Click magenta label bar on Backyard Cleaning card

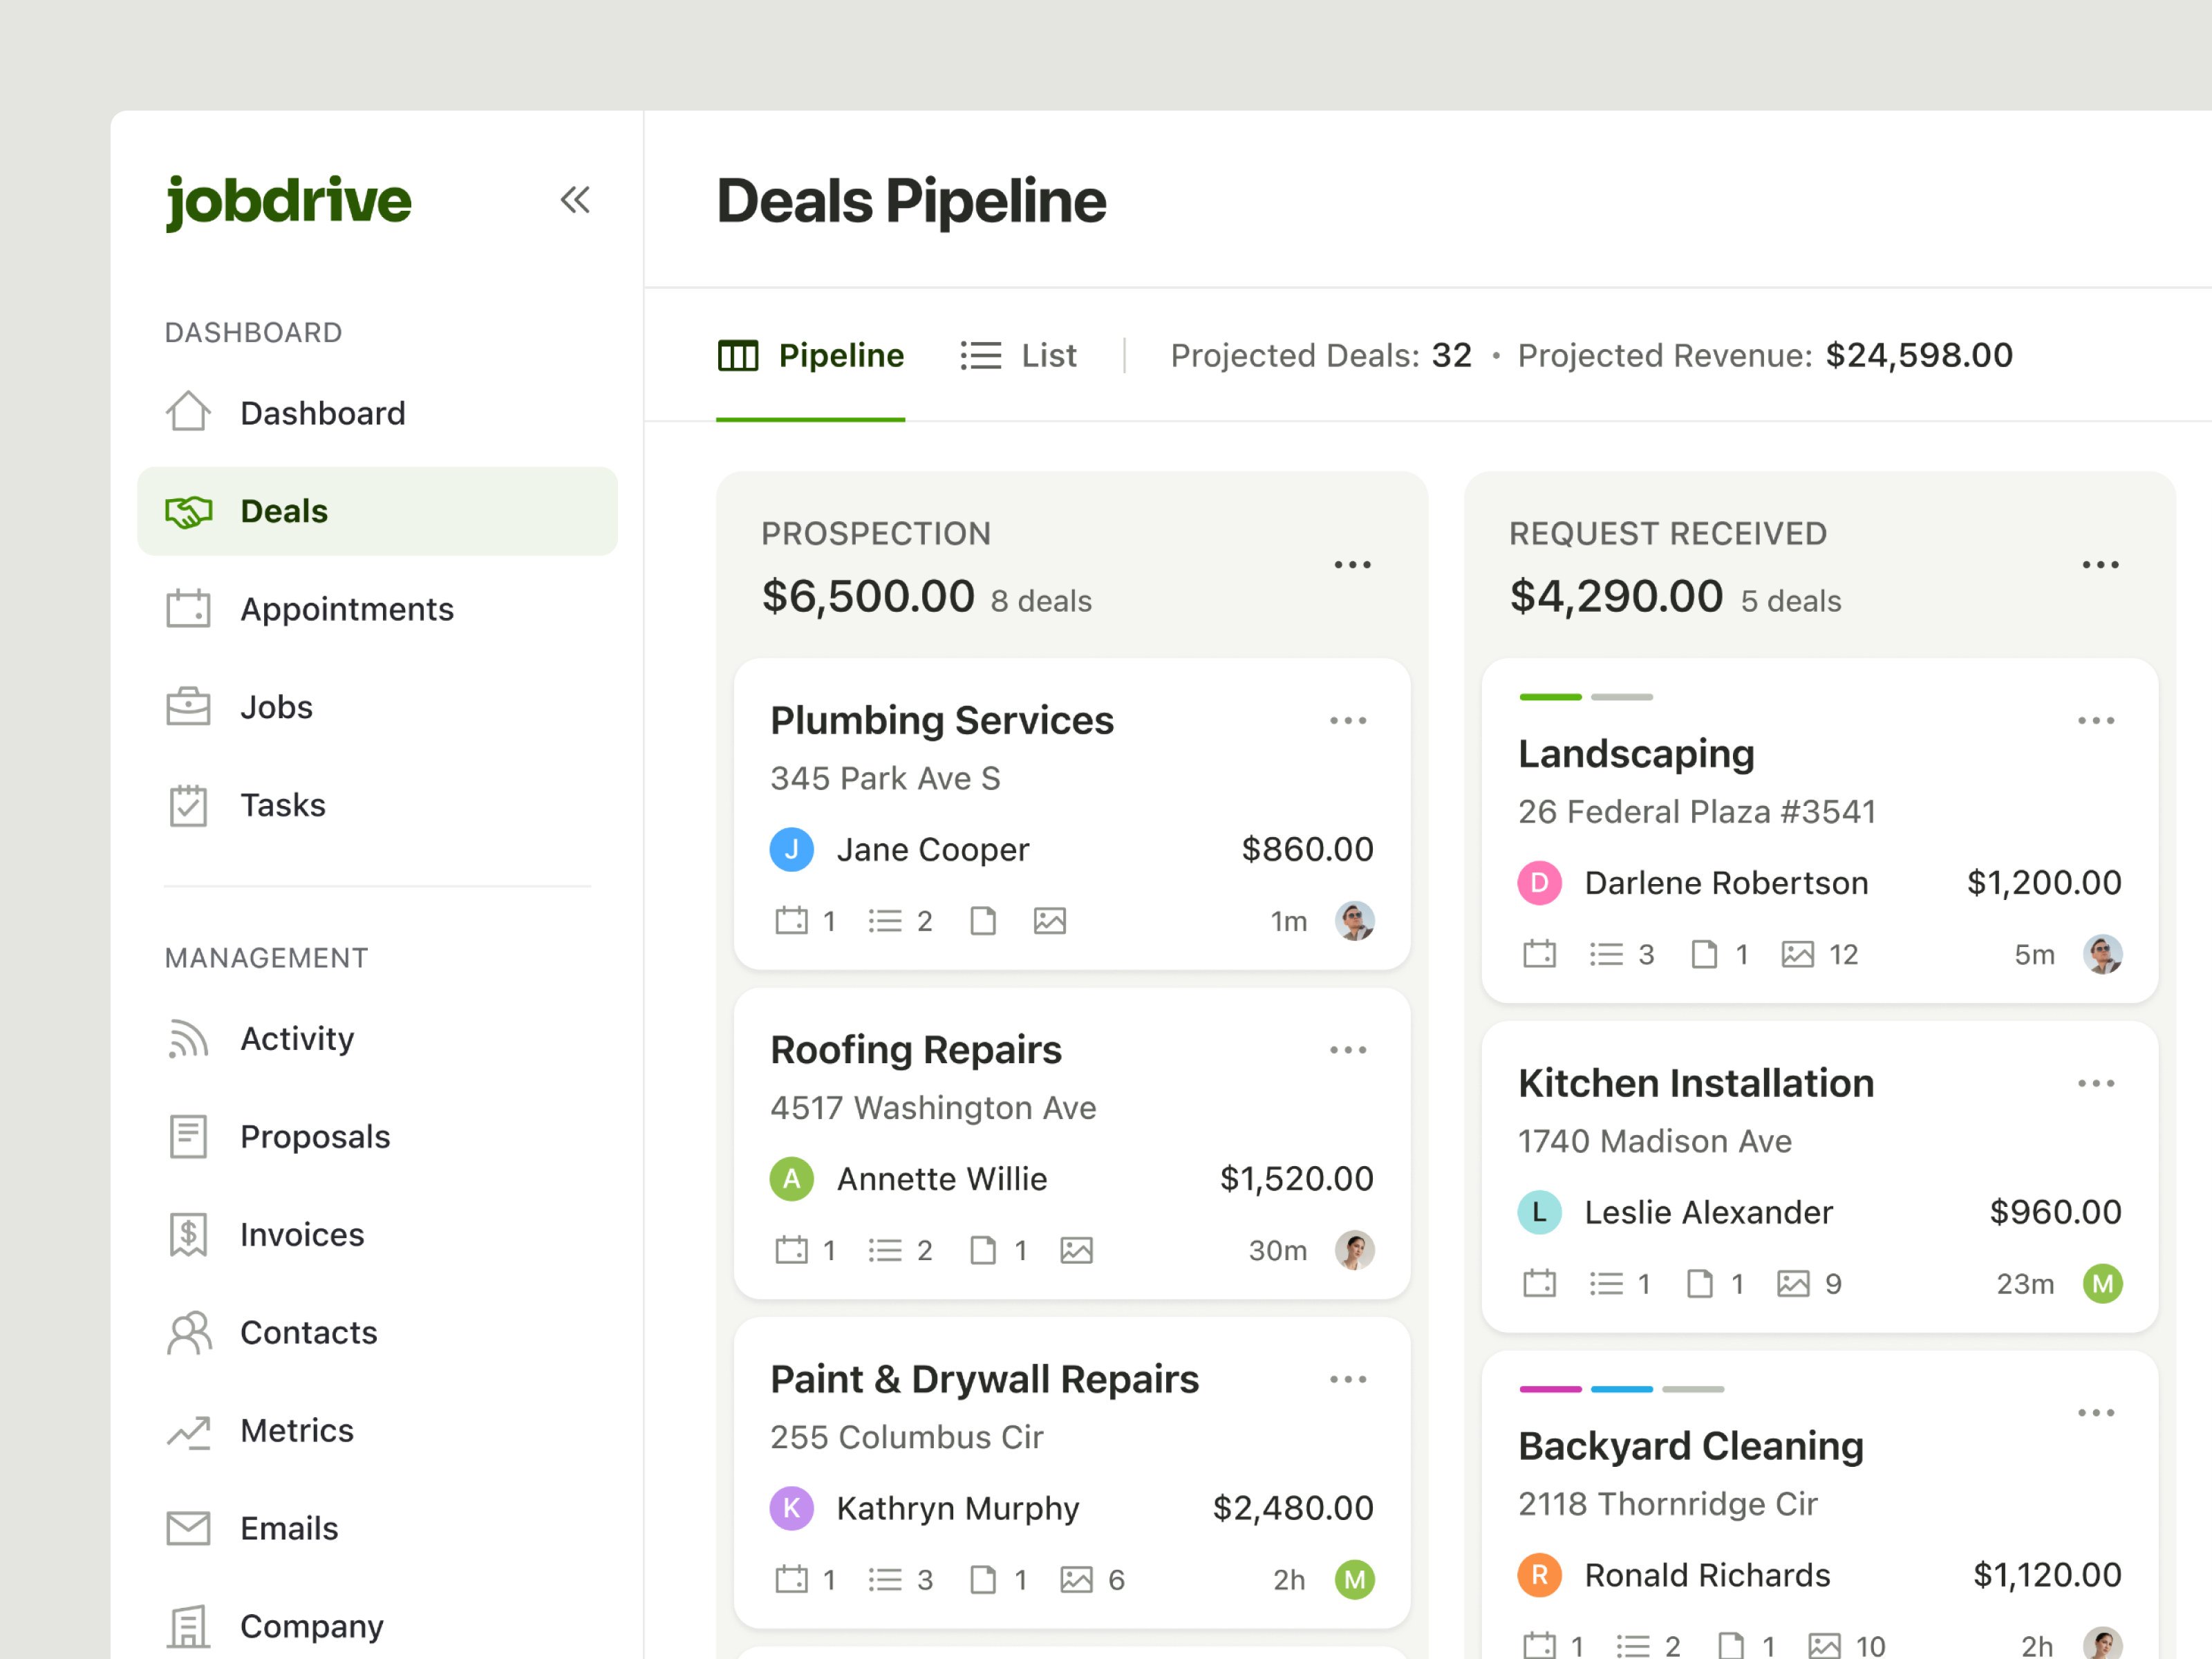(x=1550, y=1389)
